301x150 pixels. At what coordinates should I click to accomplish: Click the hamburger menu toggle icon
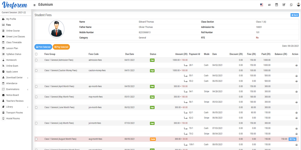pos(34,5)
